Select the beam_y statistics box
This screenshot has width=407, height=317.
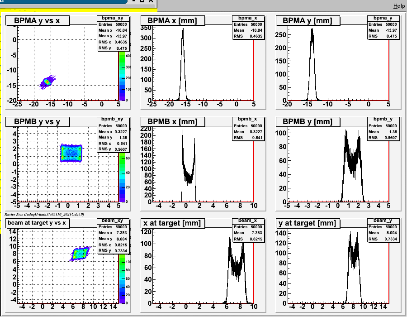point(383,230)
